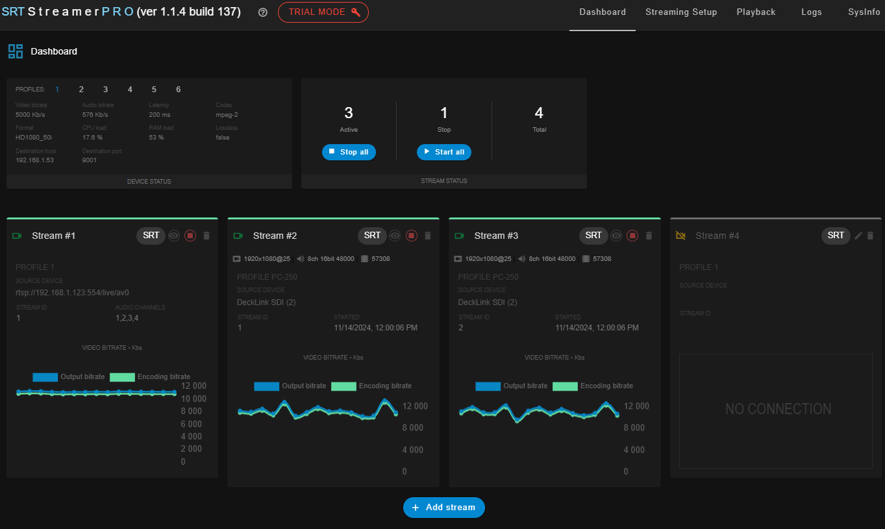Toggle Encoding bitrate legend in Stream #1
The height and width of the screenshot is (529, 885).
pos(150,376)
